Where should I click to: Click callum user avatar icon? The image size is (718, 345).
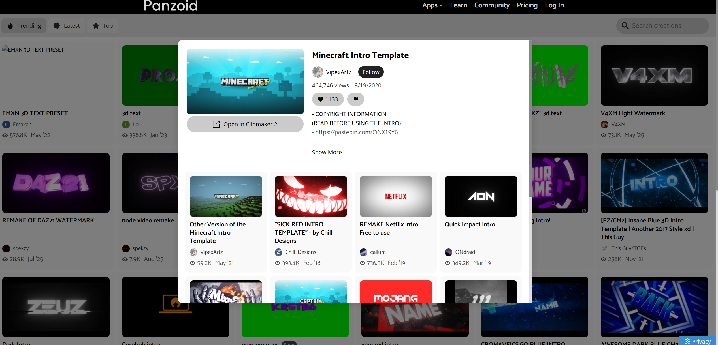coord(363,252)
